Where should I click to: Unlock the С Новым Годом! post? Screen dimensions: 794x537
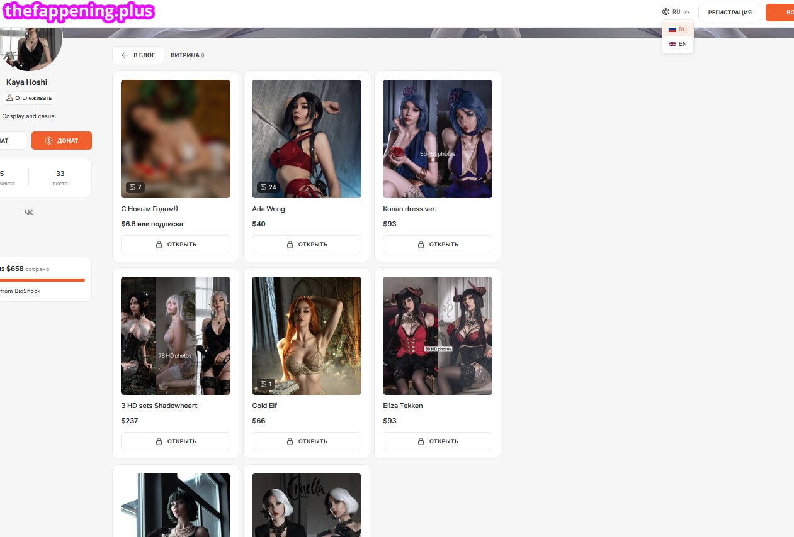click(x=176, y=245)
